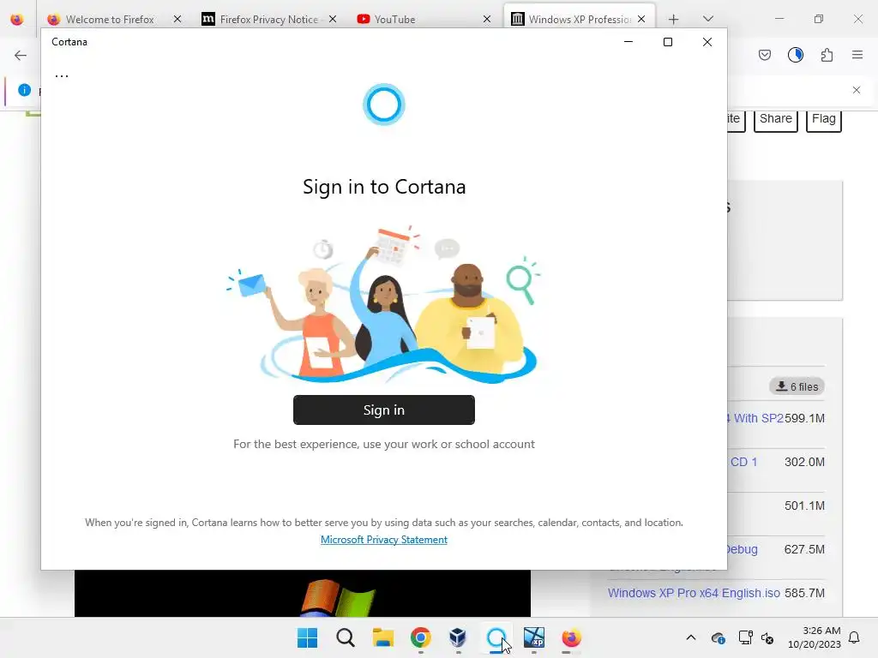The width and height of the screenshot is (878, 658).
Task: Open the Firefox hamburger application menu
Action: 857,55
